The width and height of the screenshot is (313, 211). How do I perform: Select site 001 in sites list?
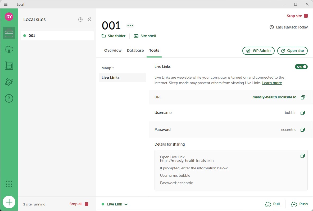[57, 36]
